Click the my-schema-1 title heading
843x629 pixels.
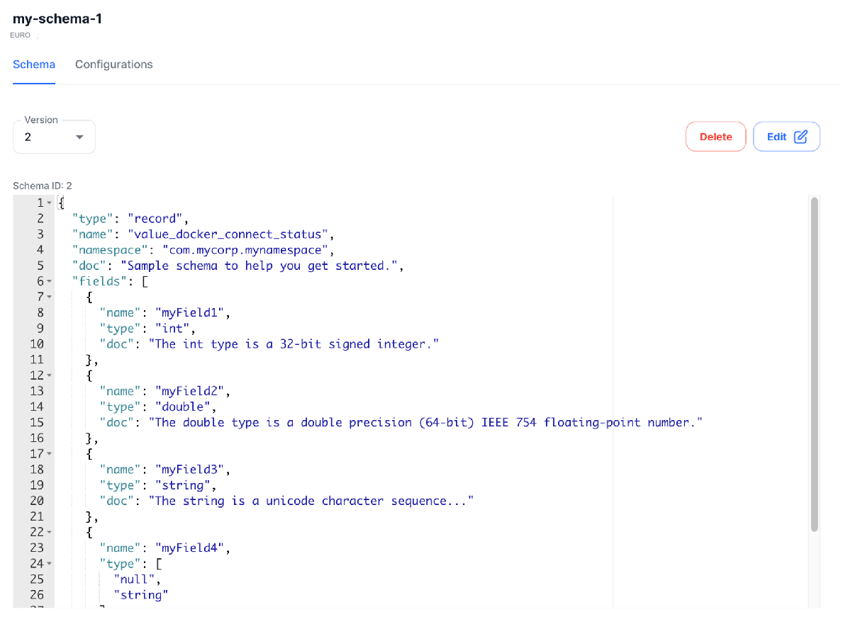point(57,18)
